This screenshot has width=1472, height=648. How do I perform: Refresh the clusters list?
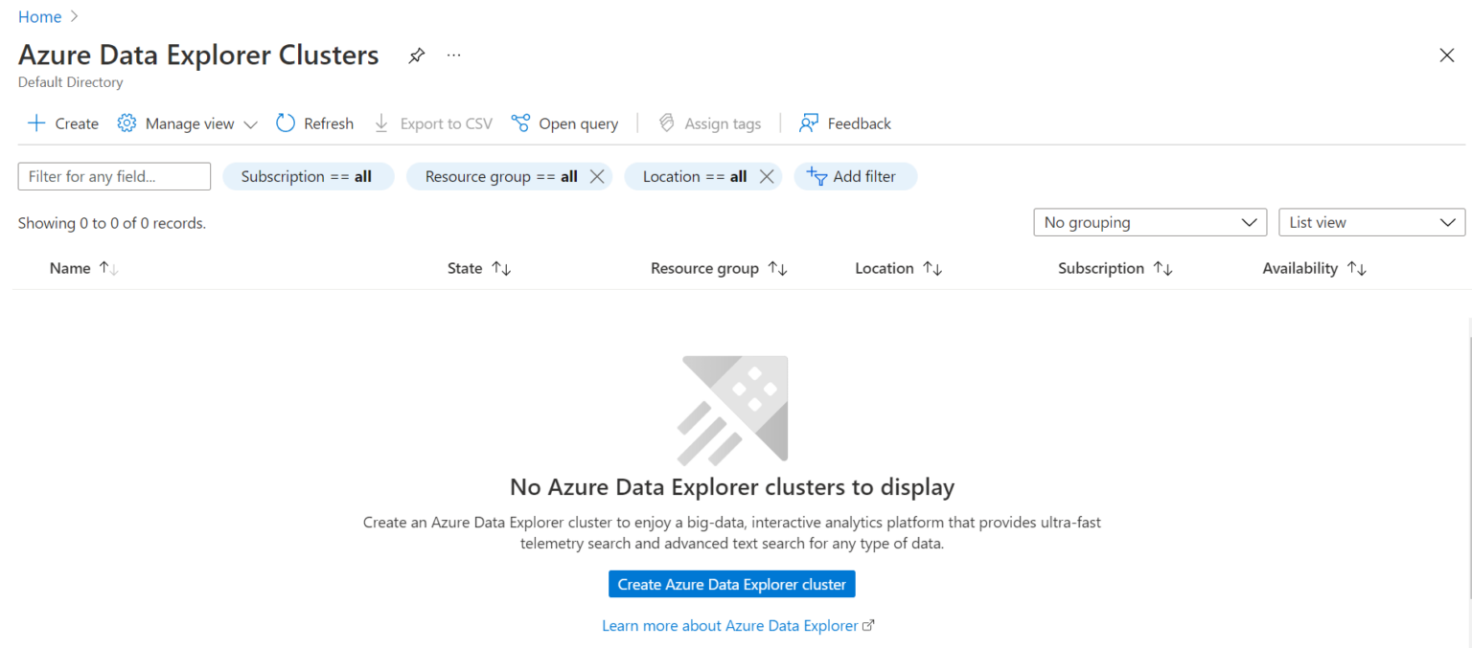pos(285,123)
